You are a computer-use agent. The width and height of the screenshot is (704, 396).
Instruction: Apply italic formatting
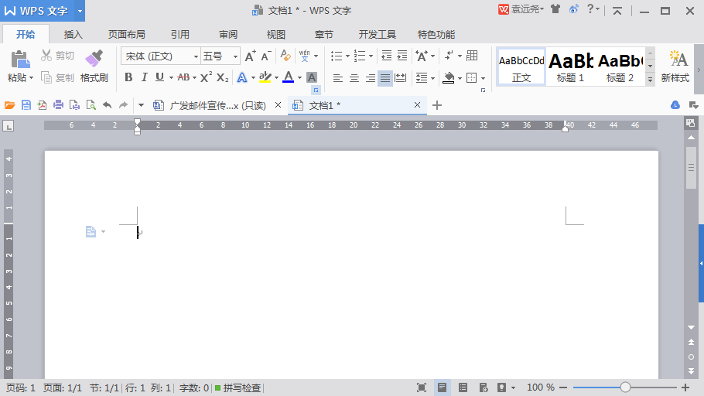(144, 77)
